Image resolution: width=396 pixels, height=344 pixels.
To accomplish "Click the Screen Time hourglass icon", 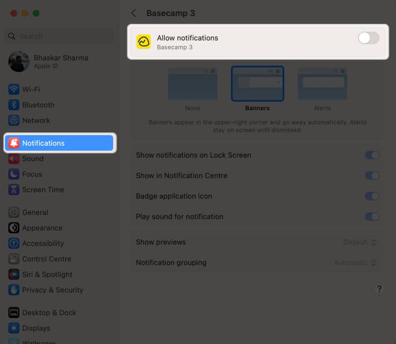I will (x=14, y=189).
